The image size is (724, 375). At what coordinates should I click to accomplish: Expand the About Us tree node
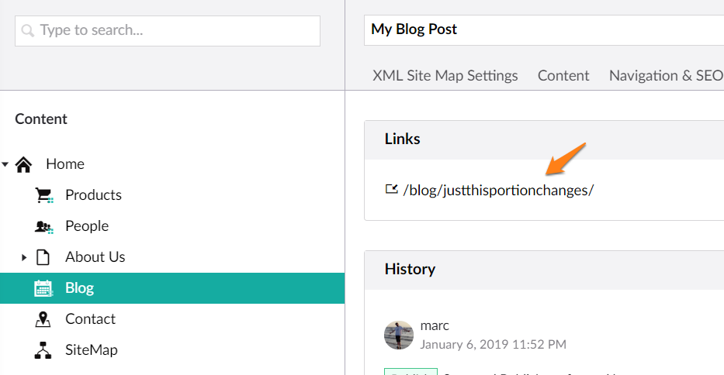click(24, 257)
